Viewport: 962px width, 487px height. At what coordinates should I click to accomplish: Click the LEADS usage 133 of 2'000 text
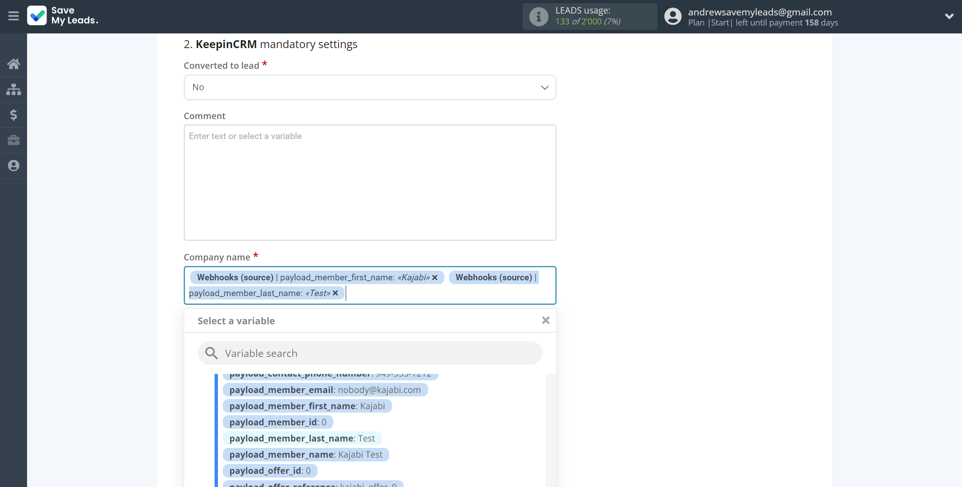(588, 22)
